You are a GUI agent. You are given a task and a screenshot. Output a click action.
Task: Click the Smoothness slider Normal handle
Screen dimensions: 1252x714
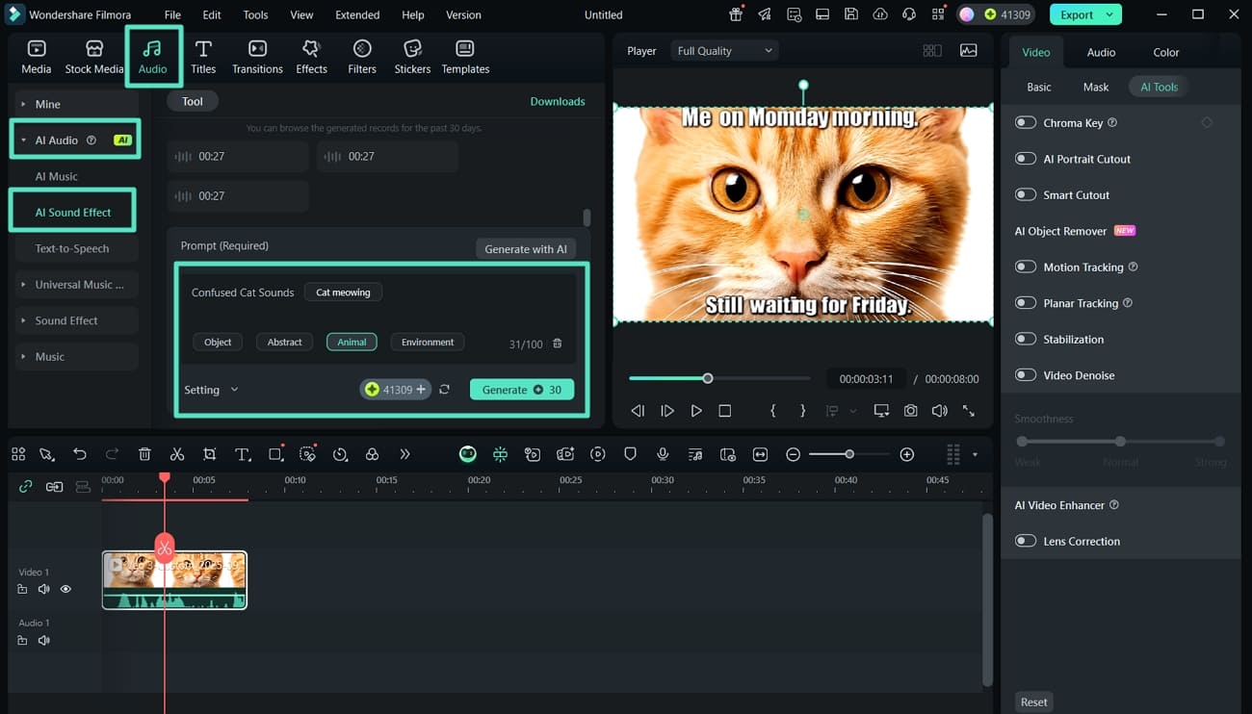1120,442
